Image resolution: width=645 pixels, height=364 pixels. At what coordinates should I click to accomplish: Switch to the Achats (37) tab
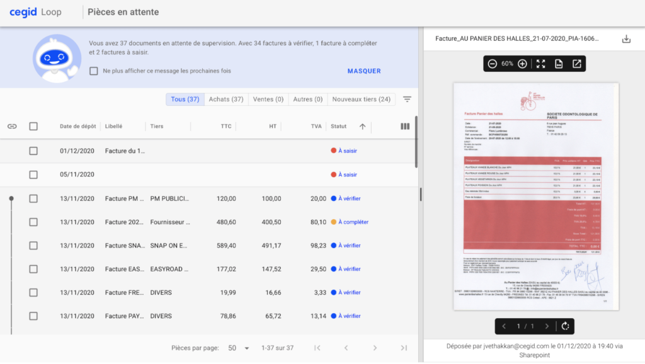(x=226, y=100)
